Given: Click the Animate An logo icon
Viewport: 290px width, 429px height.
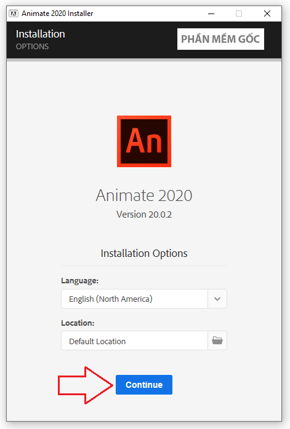Looking at the screenshot, I should point(144,141).
